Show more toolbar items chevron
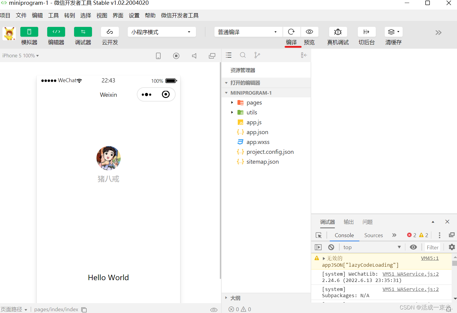The width and height of the screenshot is (457, 313). pos(438,33)
